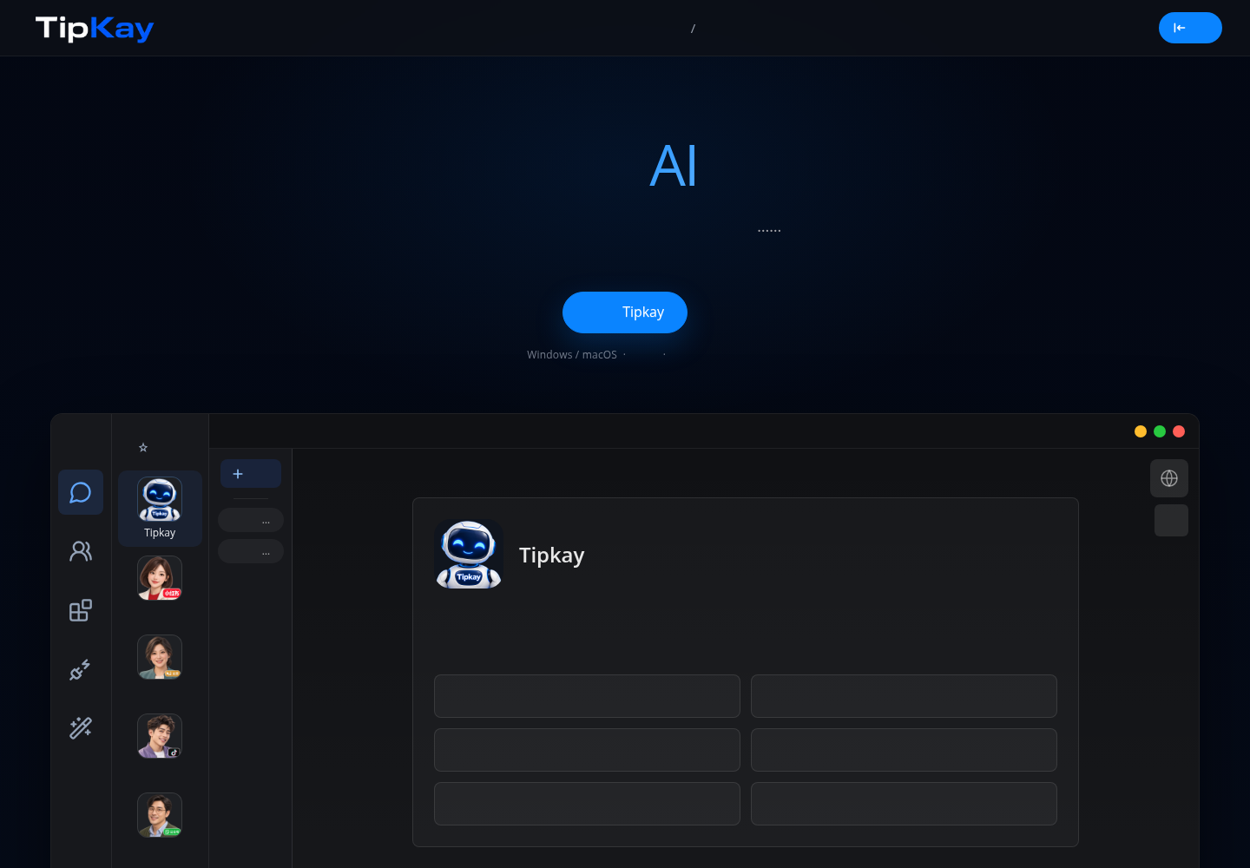Open the apps grid icon in sidebar
The image size is (1250, 868).
(x=81, y=610)
